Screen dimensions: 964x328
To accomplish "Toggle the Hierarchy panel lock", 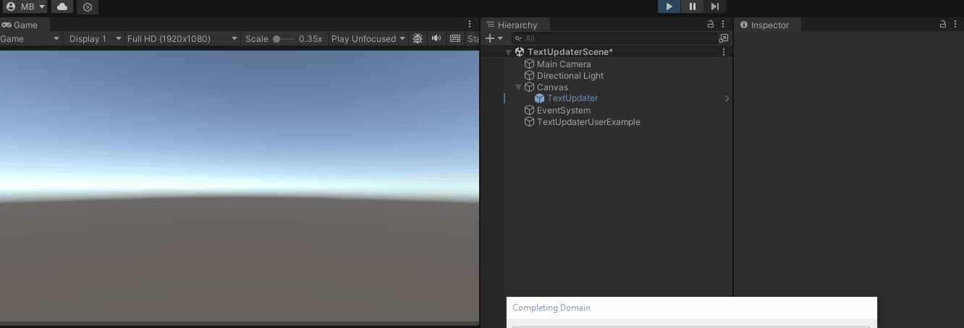I will (x=711, y=25).
